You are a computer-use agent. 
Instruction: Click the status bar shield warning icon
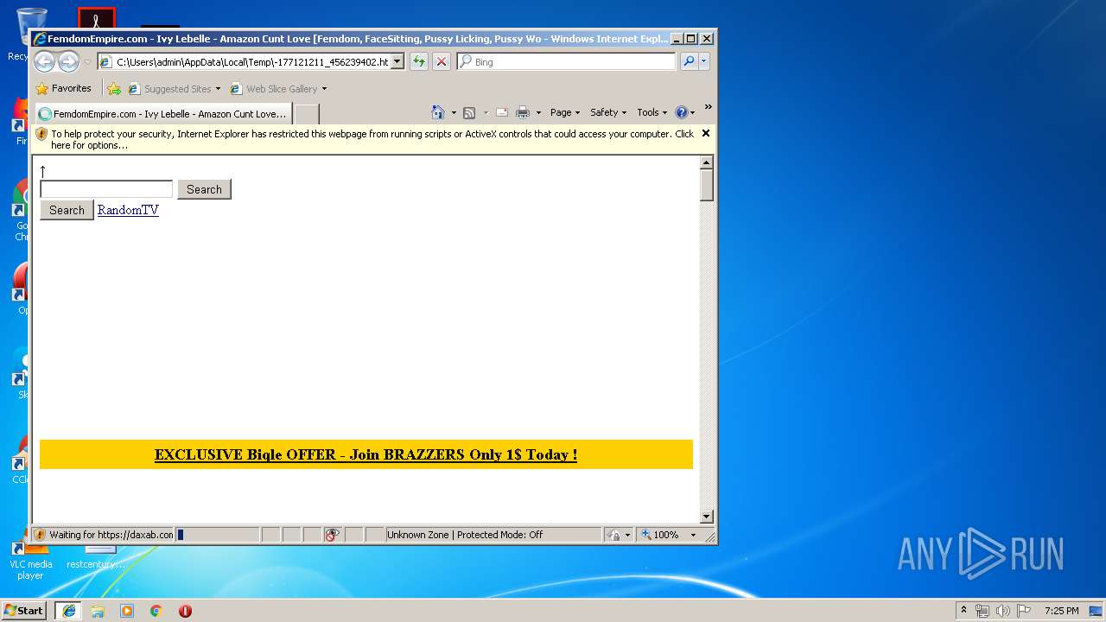click(40, 535)
